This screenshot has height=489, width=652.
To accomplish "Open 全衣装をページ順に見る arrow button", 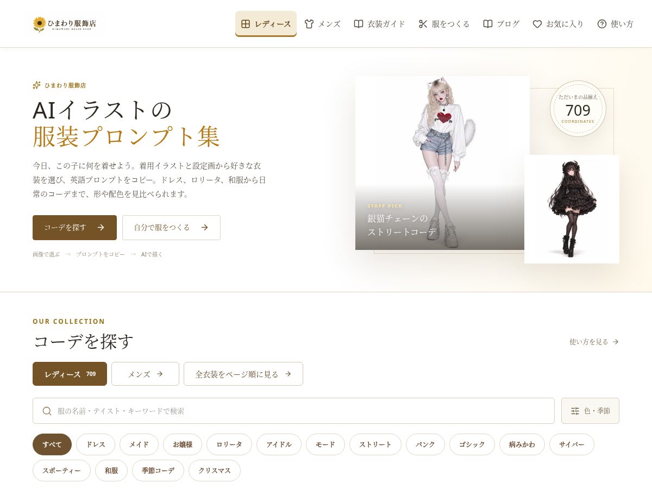I will click(243, 374).
